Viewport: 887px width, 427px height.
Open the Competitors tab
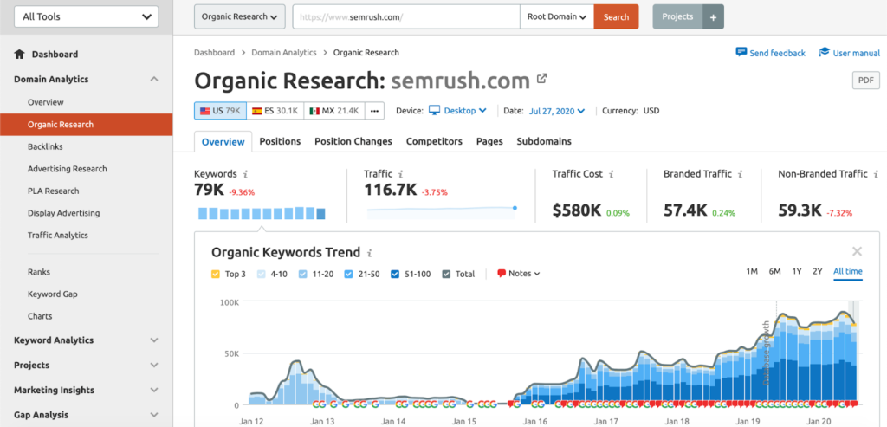434,141
